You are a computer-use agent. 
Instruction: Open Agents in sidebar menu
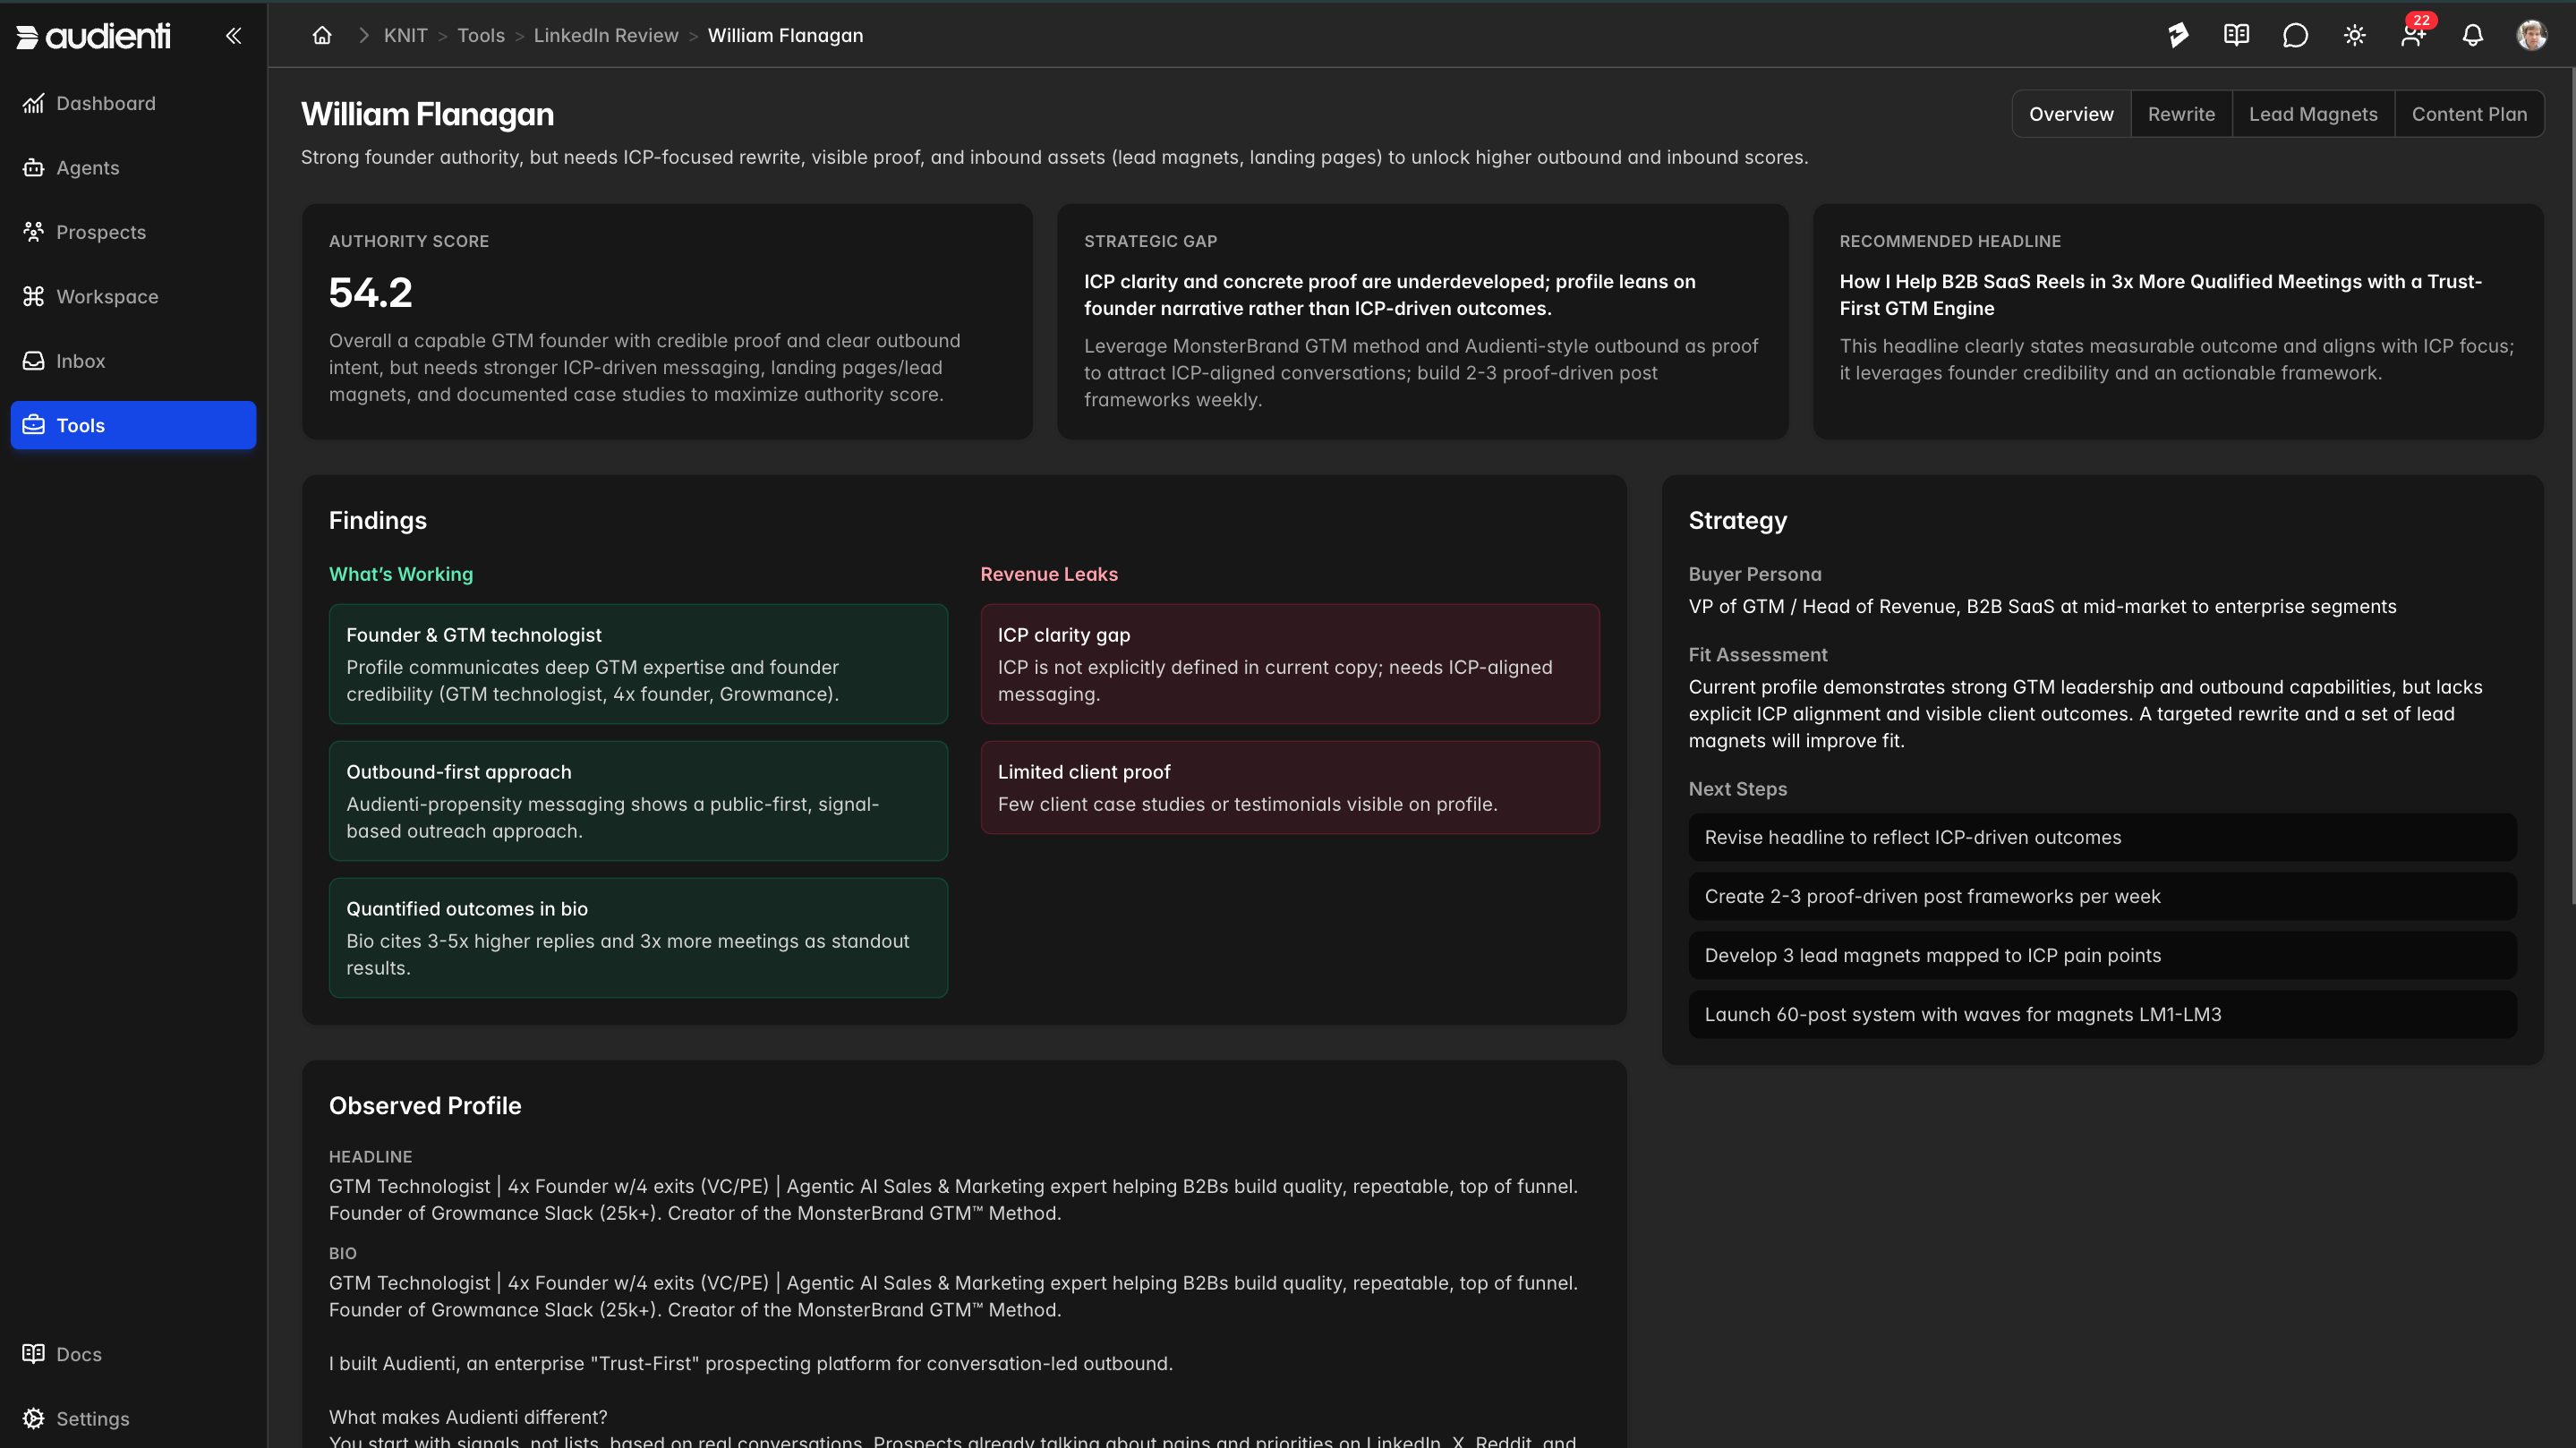pos(133,168)
